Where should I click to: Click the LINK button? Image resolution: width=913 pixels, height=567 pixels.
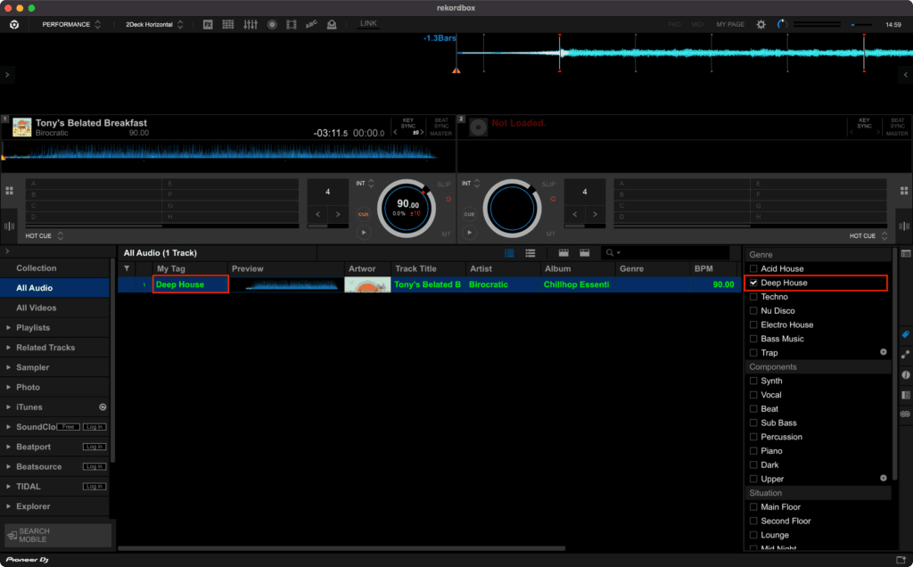point(367,23)
